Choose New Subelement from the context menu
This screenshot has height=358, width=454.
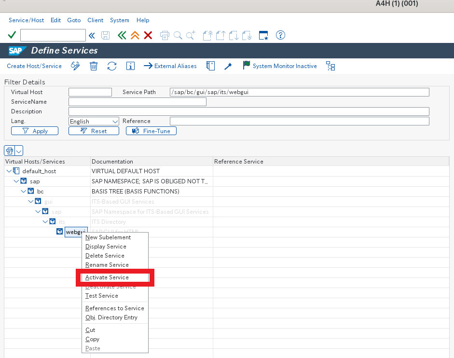115,237
